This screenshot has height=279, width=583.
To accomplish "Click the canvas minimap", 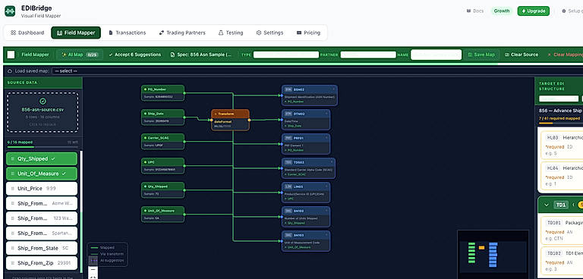I will [x=493, y=254].
